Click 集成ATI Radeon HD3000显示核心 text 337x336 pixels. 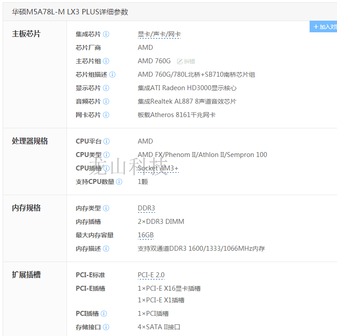187,88
